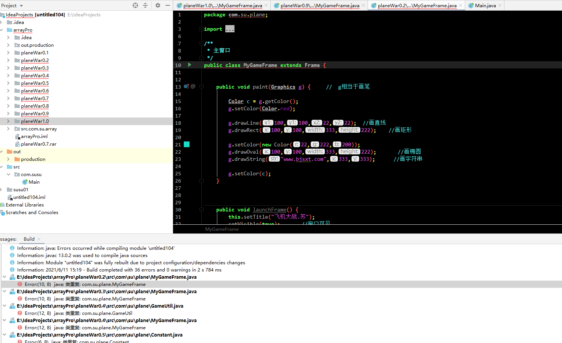Viewport: 562px width, 343px height.
Task: Select the arrayPro.iml file
Action: 34,137
